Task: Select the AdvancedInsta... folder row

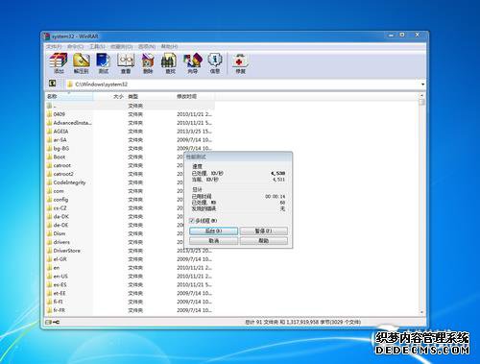Action: (130, 123)
